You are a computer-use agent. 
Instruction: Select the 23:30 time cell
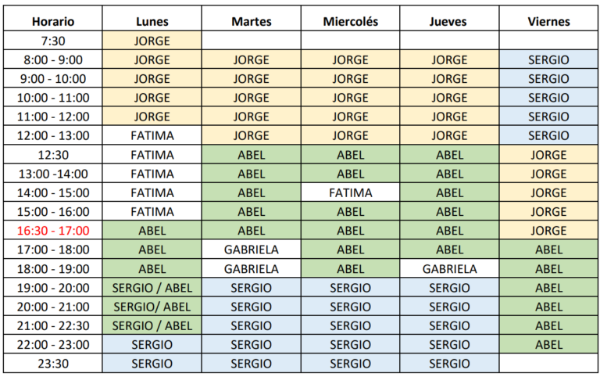pos(53,363)
